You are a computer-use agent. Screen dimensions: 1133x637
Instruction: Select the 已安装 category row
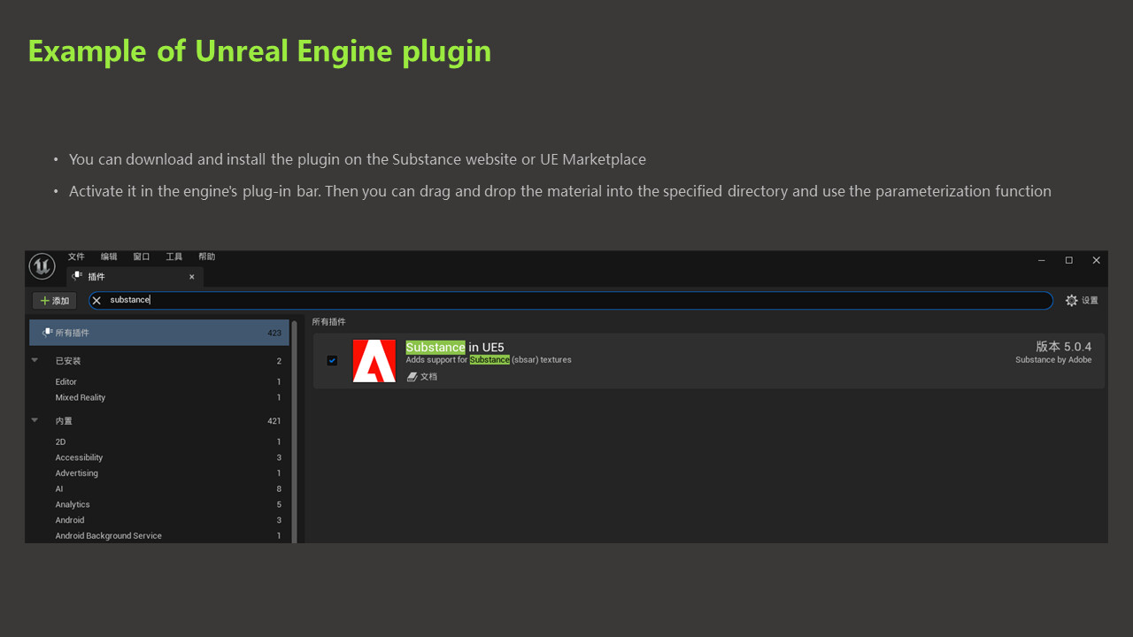click(x=159, y=361)
